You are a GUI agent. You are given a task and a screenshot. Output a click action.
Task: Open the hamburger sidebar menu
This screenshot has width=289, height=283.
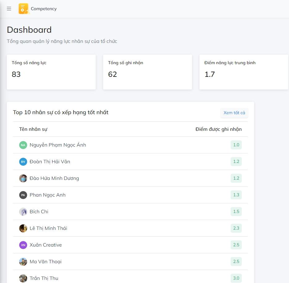click(9, 9)
